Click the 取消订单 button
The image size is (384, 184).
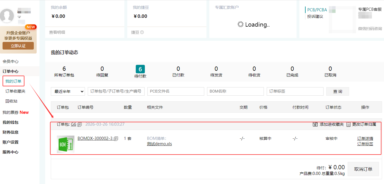363,169
